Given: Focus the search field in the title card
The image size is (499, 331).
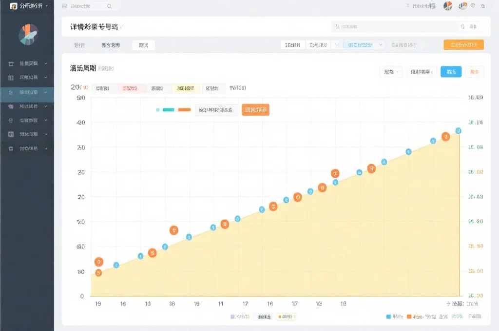Looking at the screenshot, I should coord(395,27).
